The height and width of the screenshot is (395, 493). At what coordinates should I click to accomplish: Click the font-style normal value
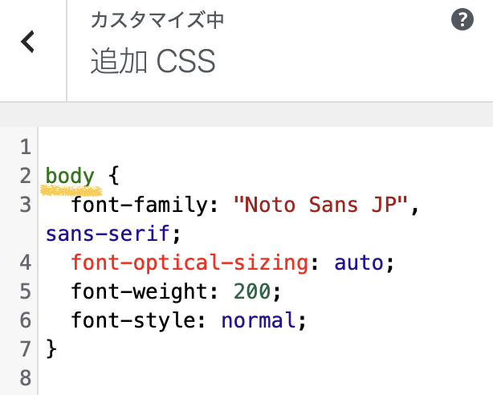[x=259, y=320]
